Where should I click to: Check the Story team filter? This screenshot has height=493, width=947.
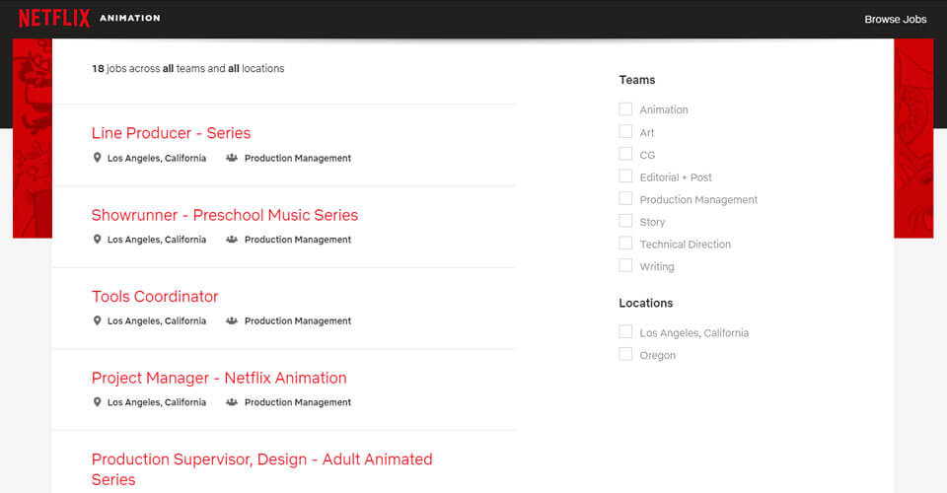[625, 221]
